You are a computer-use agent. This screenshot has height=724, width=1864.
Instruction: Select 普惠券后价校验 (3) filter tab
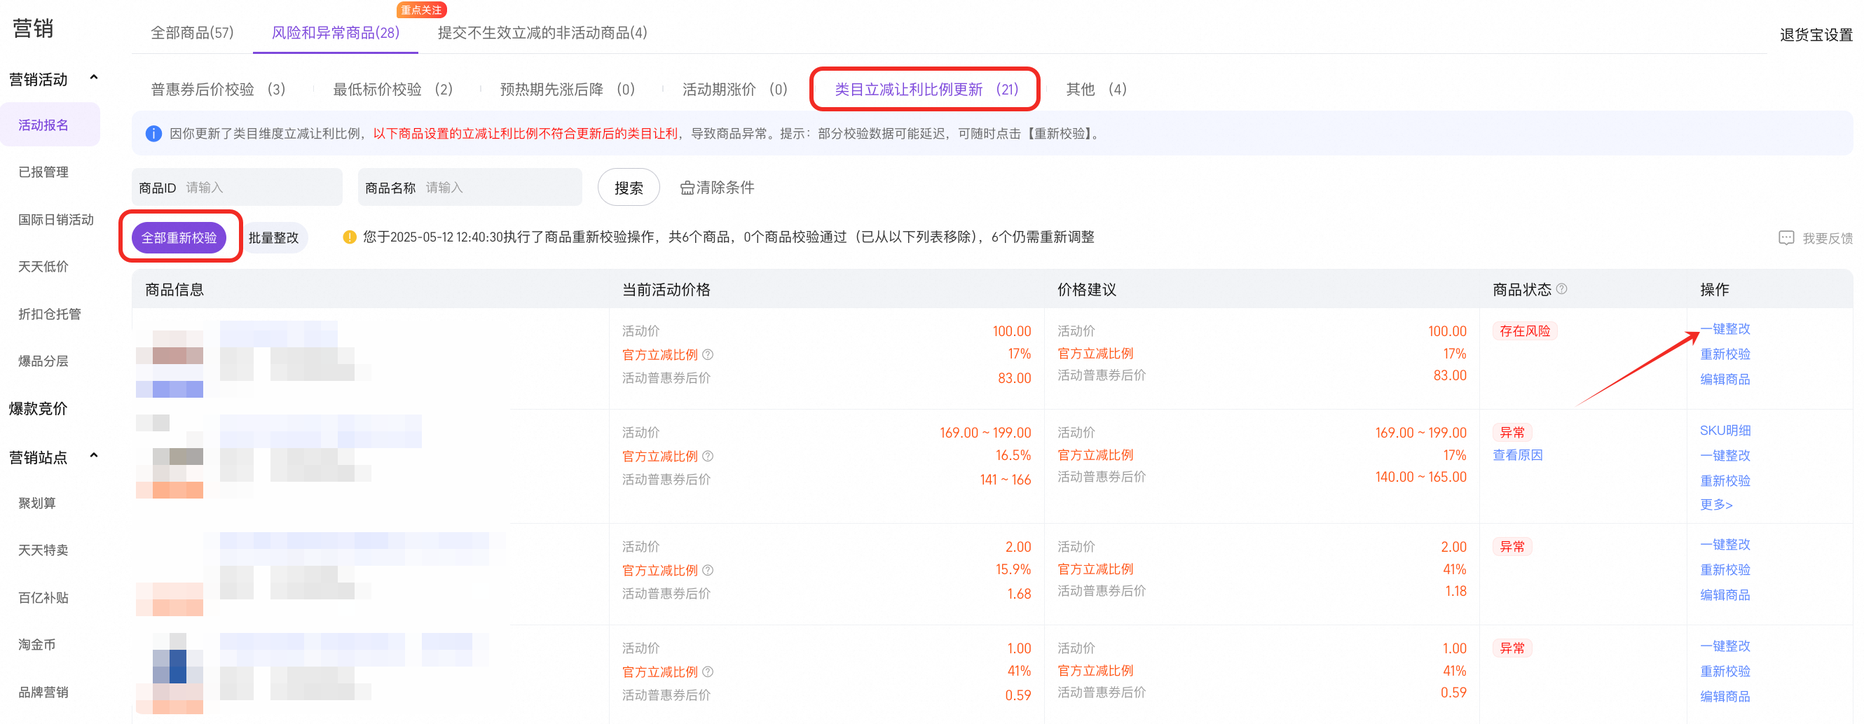coord(218,89)
